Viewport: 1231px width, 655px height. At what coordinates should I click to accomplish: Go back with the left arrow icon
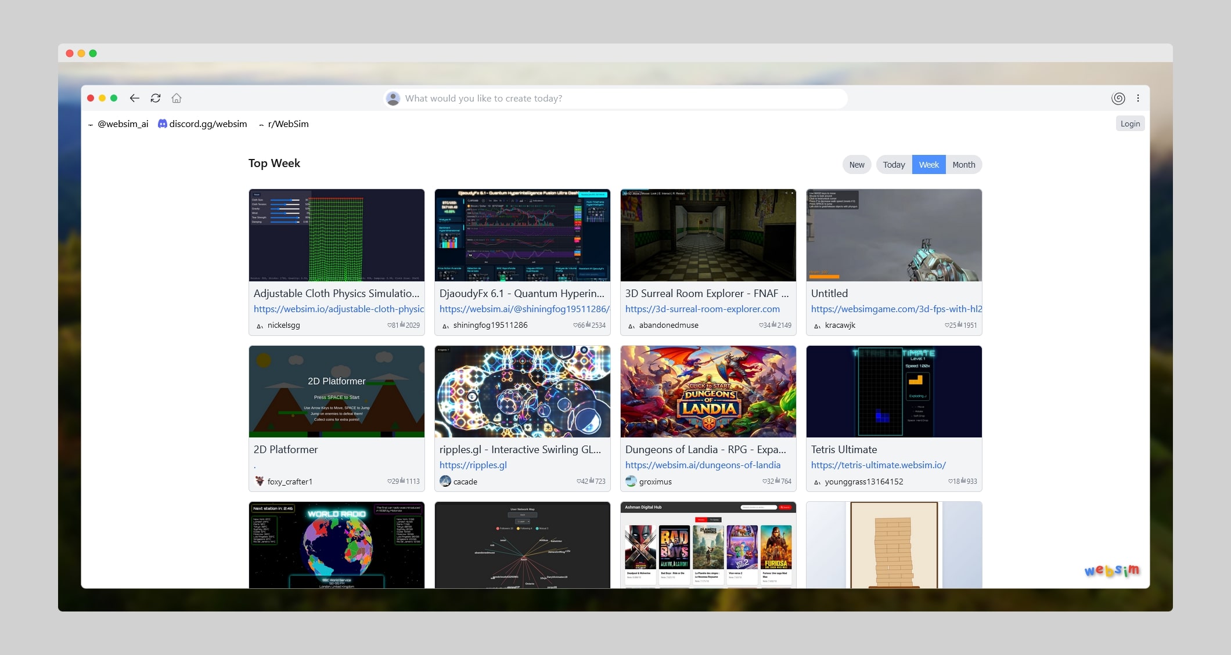point(135,98)
